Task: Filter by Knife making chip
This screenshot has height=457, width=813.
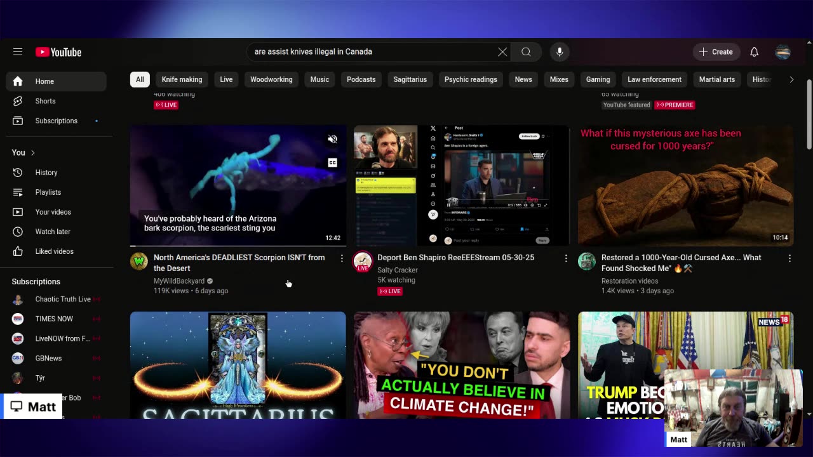Action: point(182,79)
